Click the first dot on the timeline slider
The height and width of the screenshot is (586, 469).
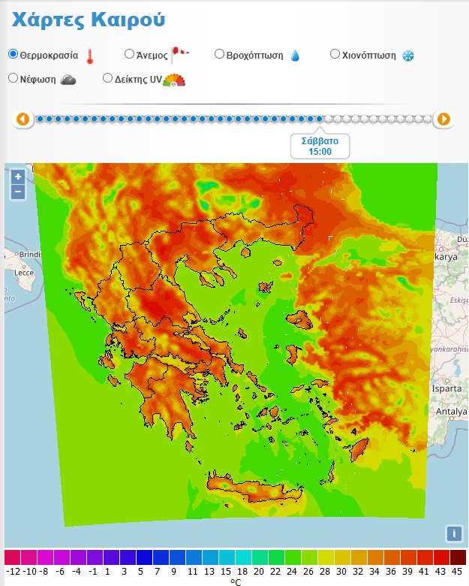pyautogui.click(x=41, y=119)
